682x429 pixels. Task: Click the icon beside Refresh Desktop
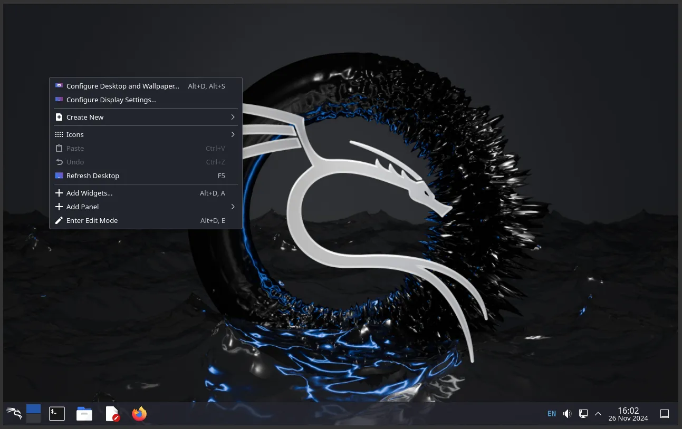tap(59, 175)
